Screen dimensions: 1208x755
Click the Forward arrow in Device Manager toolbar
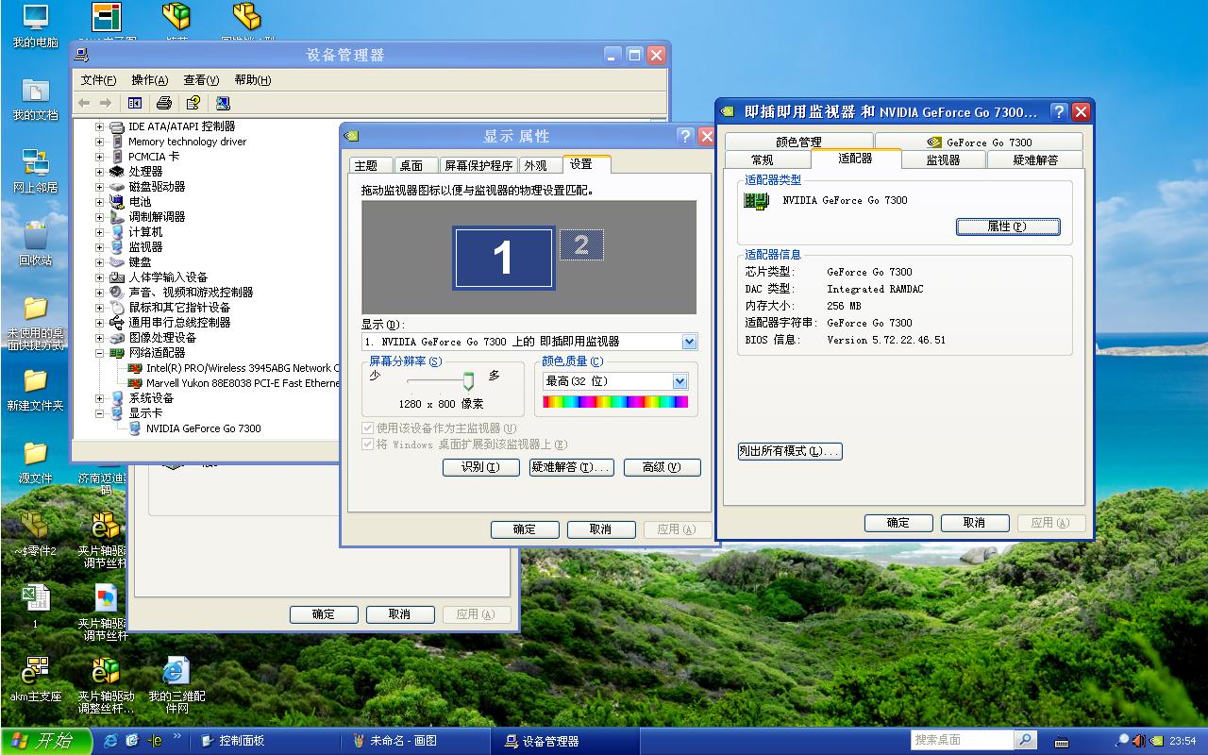[x=106, y=103]
